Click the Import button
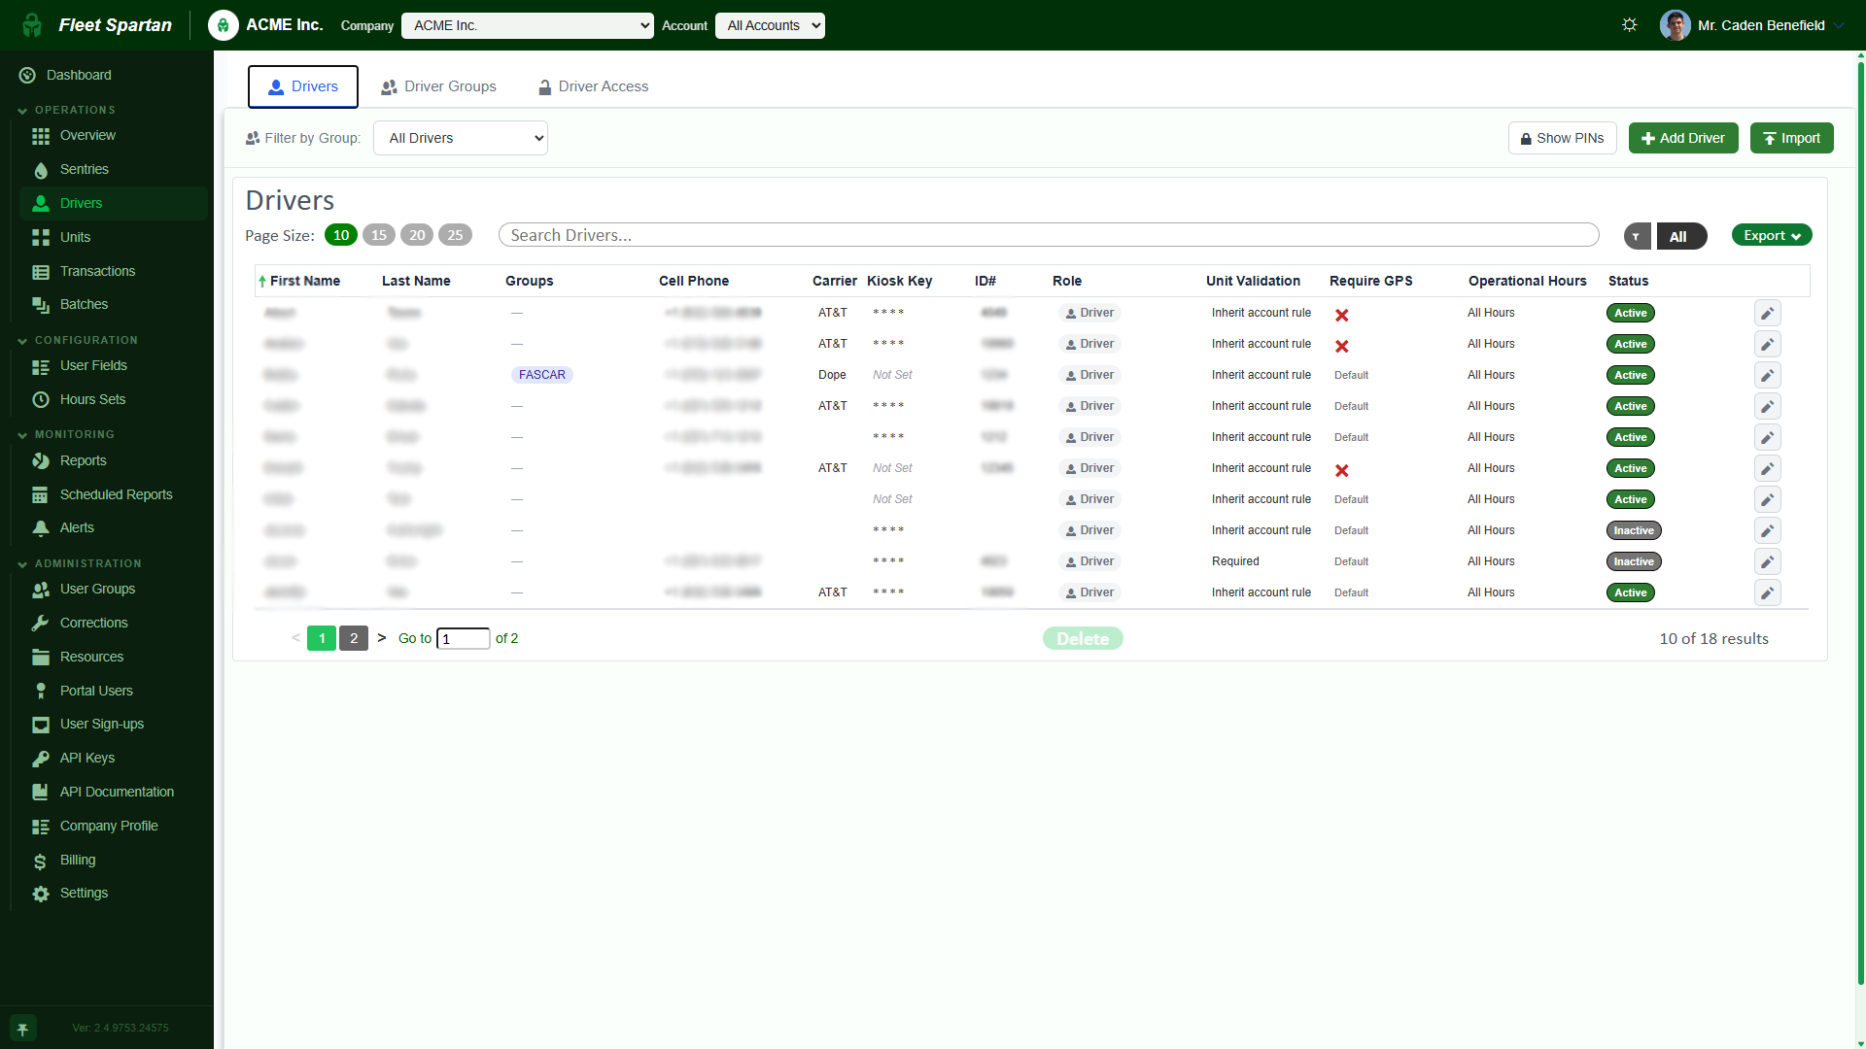Viewport: 1866px width, 1049px height. pyautogui.click(x=1792, y=138)
